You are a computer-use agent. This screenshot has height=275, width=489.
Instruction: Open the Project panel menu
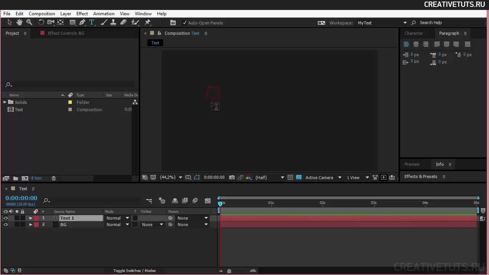click(25, 33)
